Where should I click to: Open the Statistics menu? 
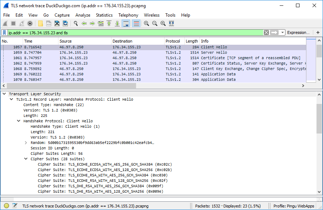point(104,15)
